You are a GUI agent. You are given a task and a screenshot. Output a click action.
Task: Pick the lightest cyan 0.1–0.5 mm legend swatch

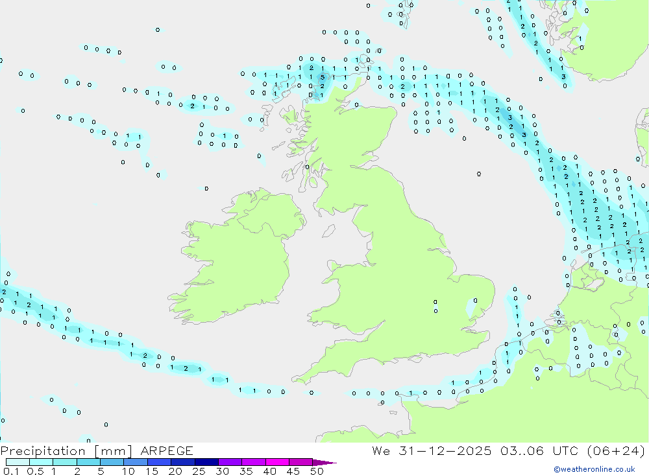(x=18, y=462)
